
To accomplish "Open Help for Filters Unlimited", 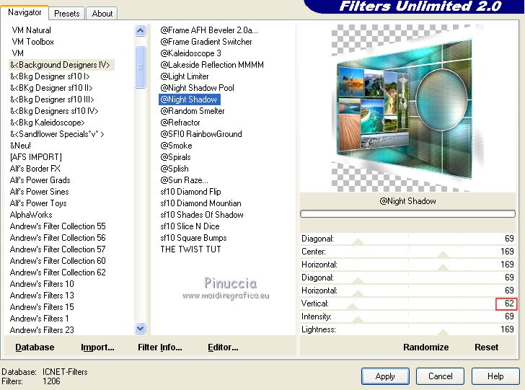I will 495,376.
